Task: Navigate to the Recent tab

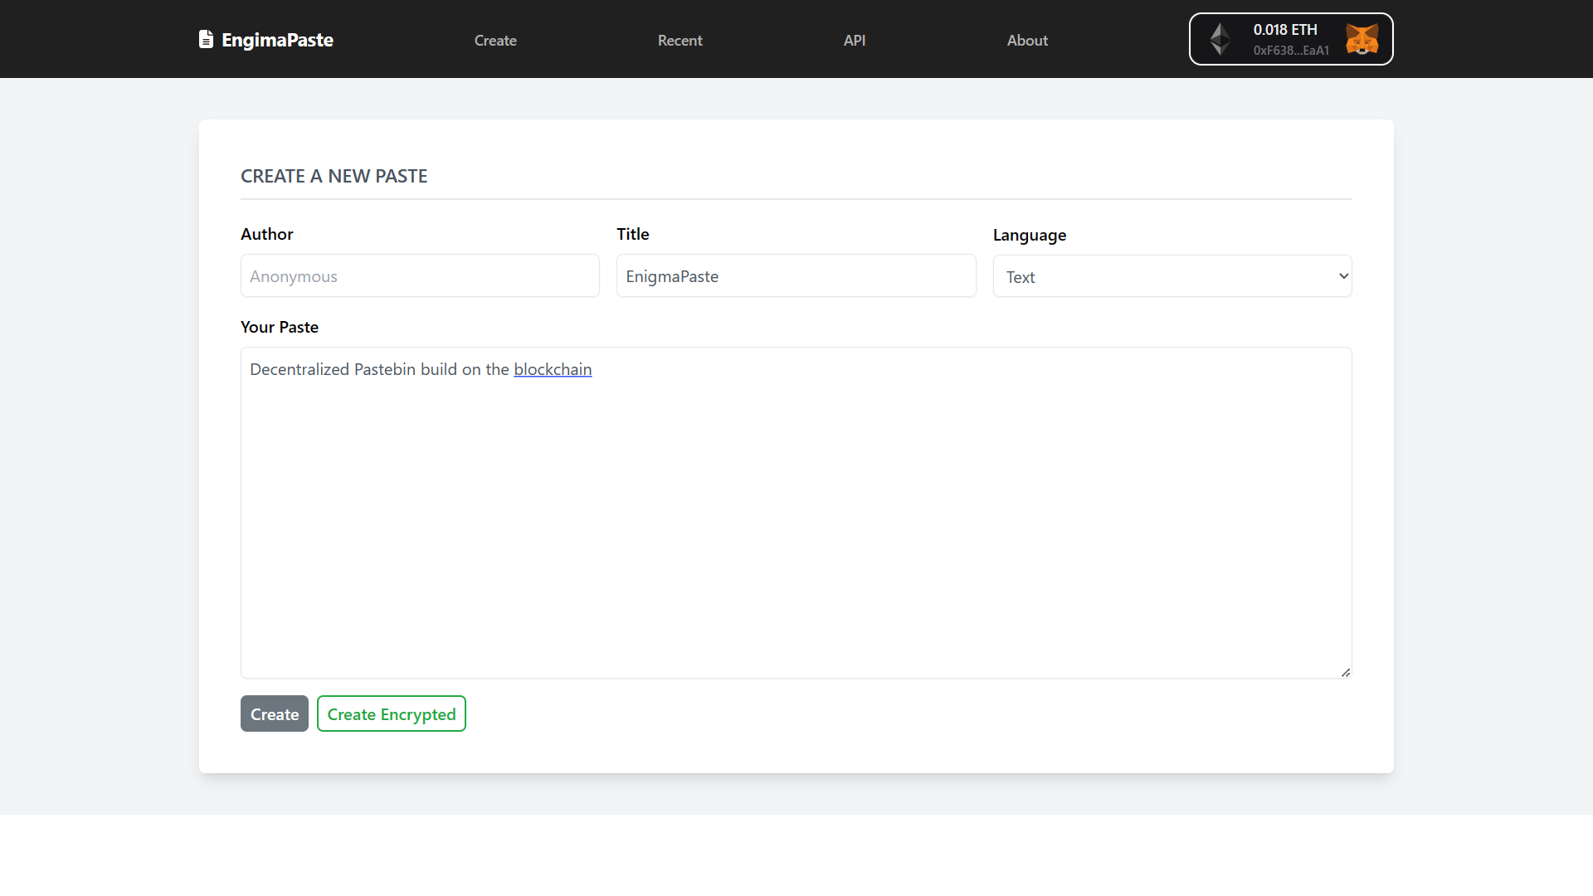Action: (680, 39)
